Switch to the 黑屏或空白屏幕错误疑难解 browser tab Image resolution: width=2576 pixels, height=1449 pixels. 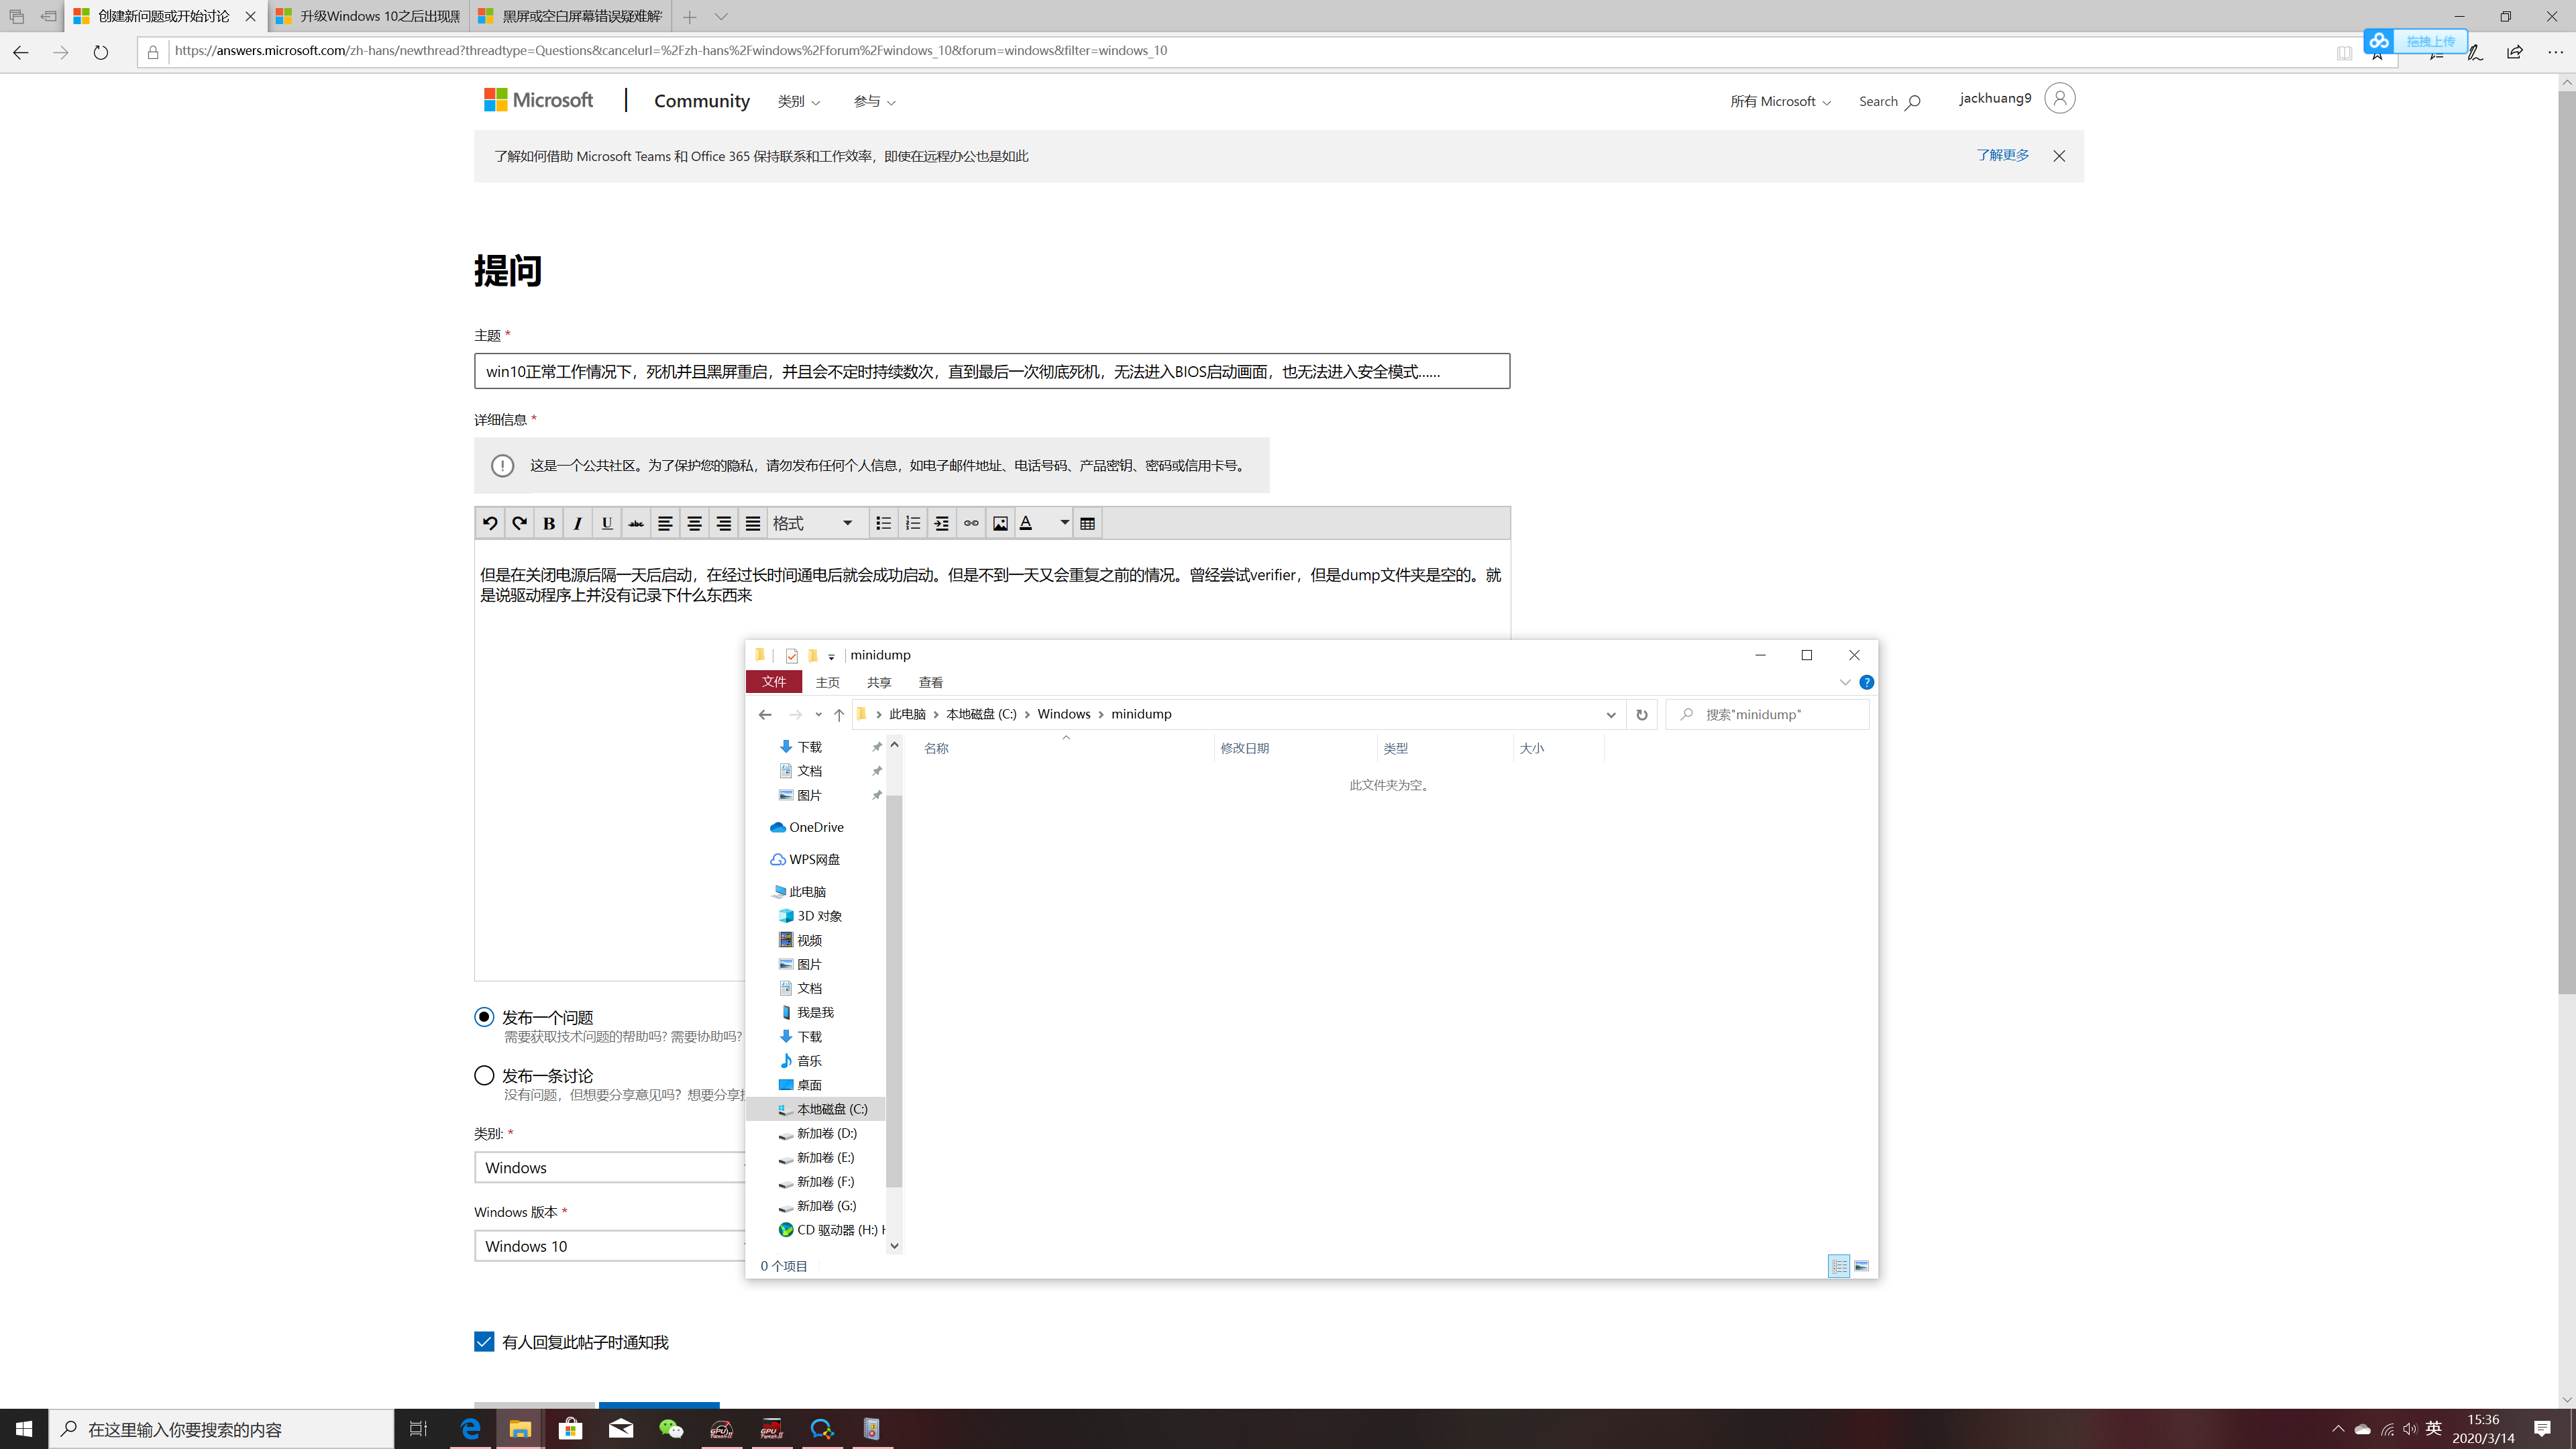pyautogui.click(x=571, y=16)
